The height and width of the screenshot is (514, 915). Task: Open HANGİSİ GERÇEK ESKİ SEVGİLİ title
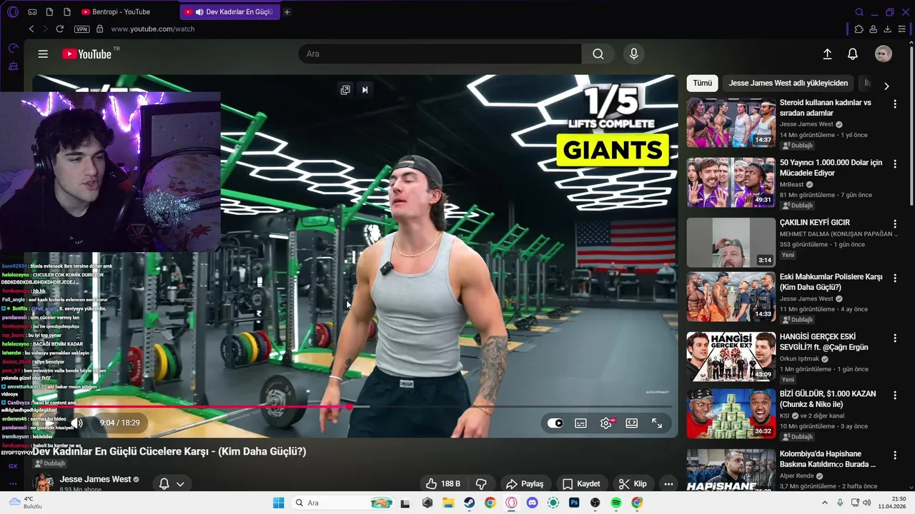(823, 342)
